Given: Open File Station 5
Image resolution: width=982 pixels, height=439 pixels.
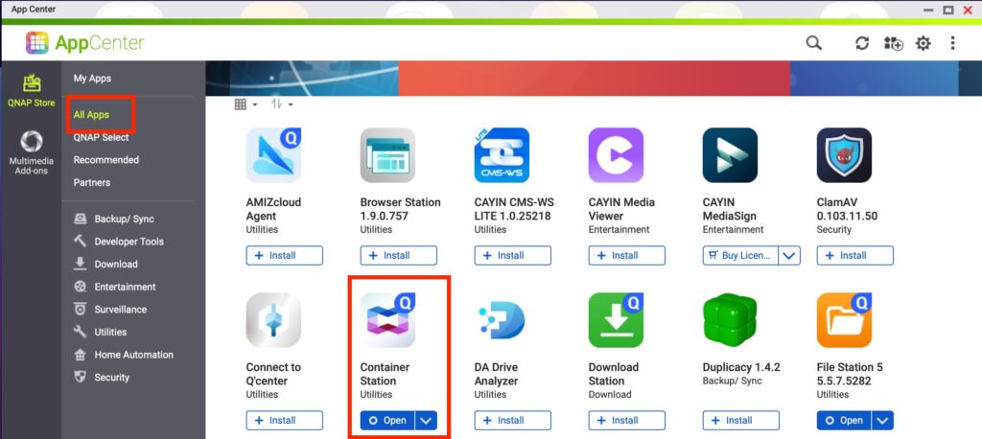Looking at the screenshot, I should click(x=844, y=420).
